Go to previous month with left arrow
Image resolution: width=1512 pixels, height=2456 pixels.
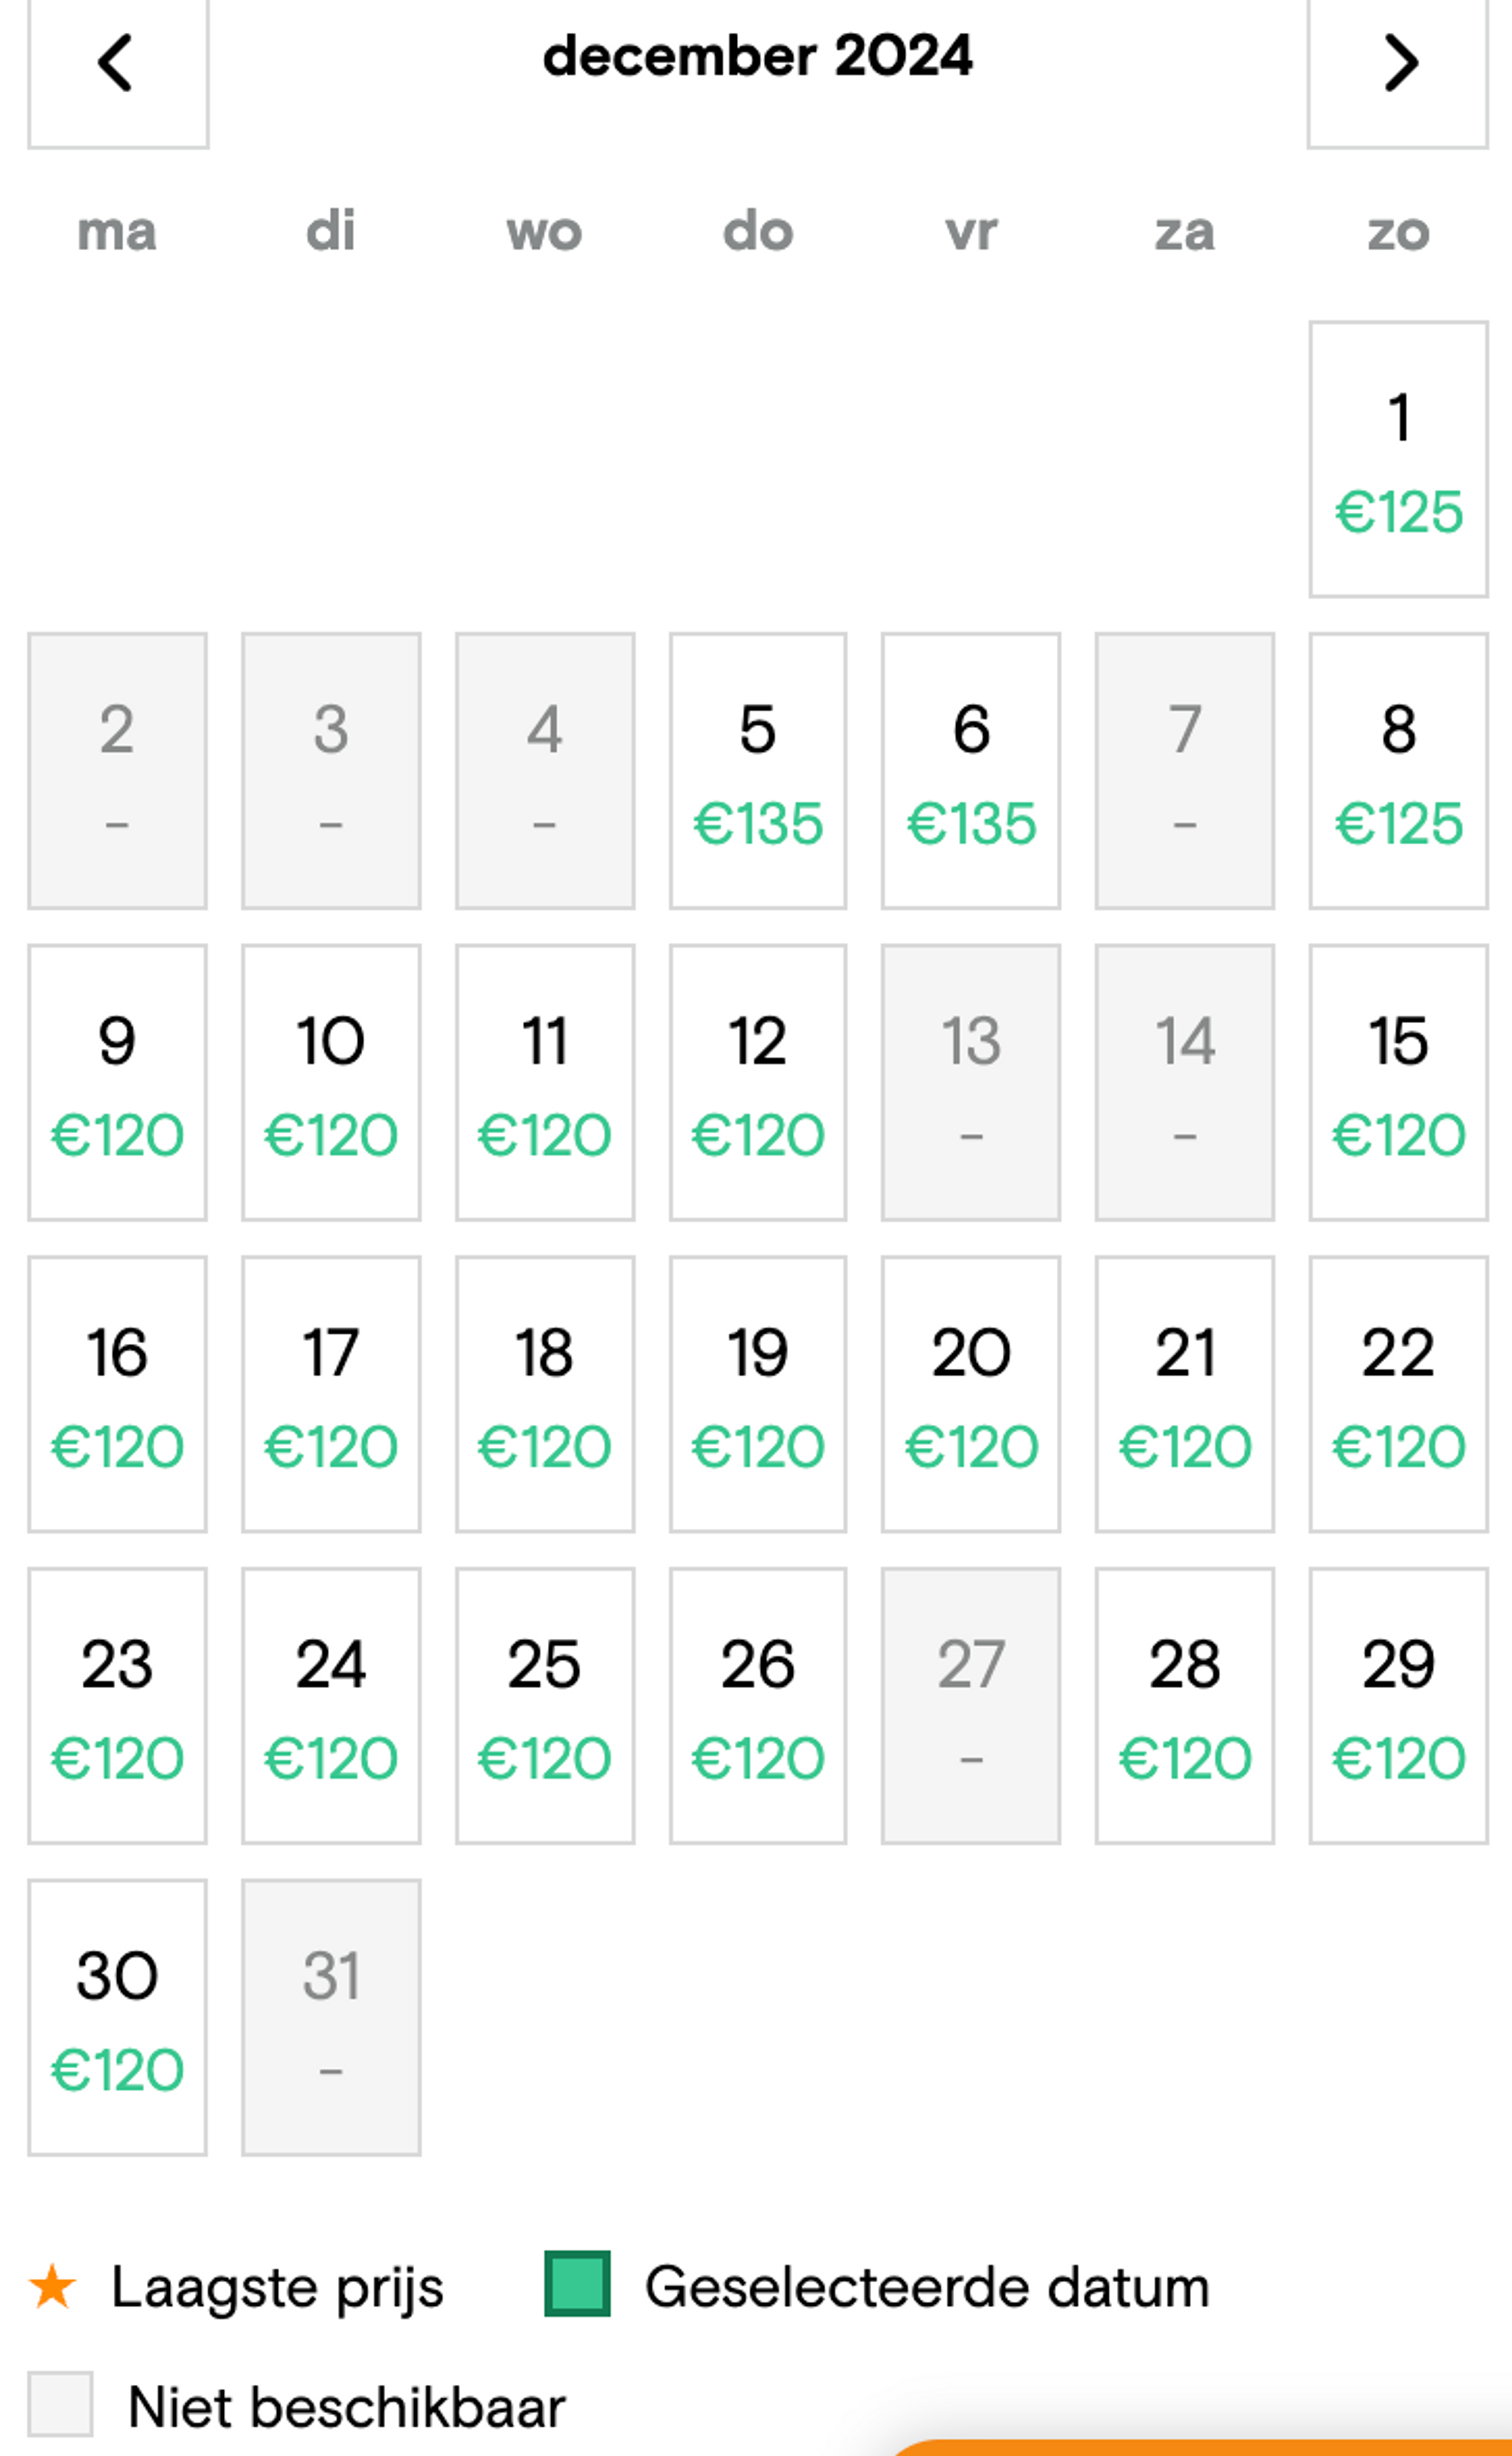(118, 65)
